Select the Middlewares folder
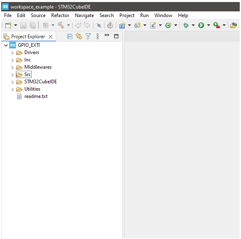 click(x=38, y=67)
